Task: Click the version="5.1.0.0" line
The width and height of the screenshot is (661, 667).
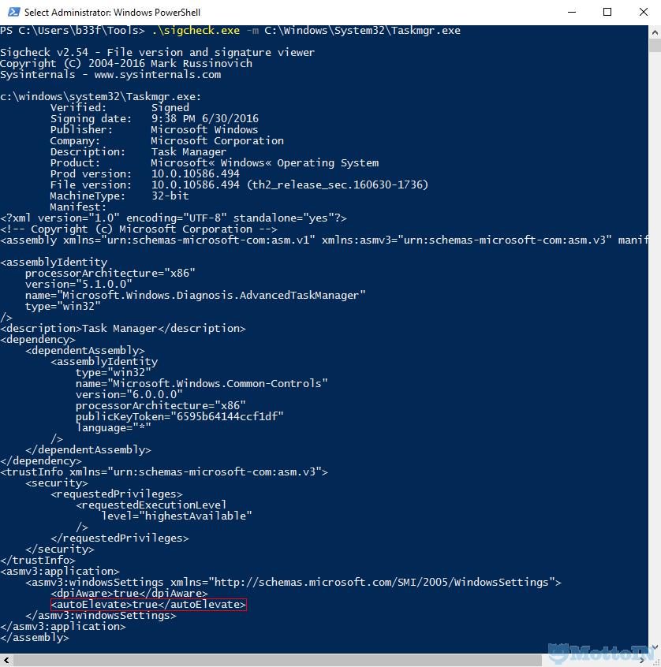Action: 78,284
